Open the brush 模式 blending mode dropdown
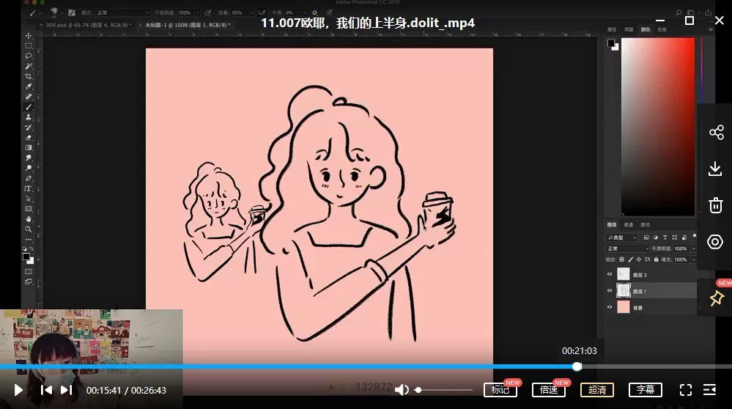This screenshot has height=409, width=732. [123, 12]
